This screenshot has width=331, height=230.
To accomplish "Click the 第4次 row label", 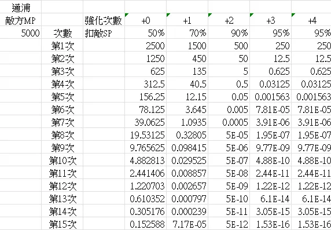I will 62,83.
